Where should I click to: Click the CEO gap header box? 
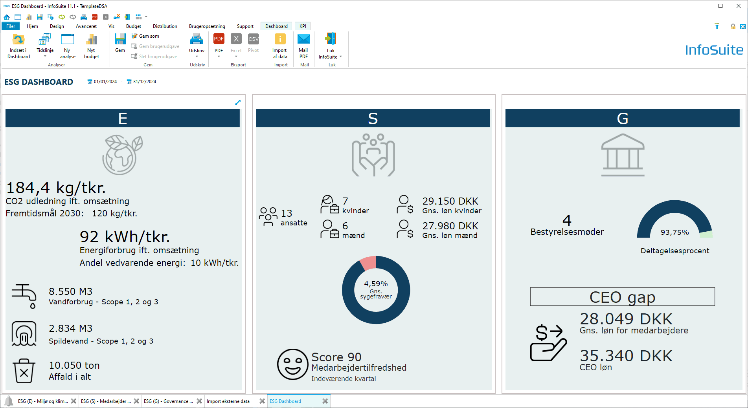[622, 297]
